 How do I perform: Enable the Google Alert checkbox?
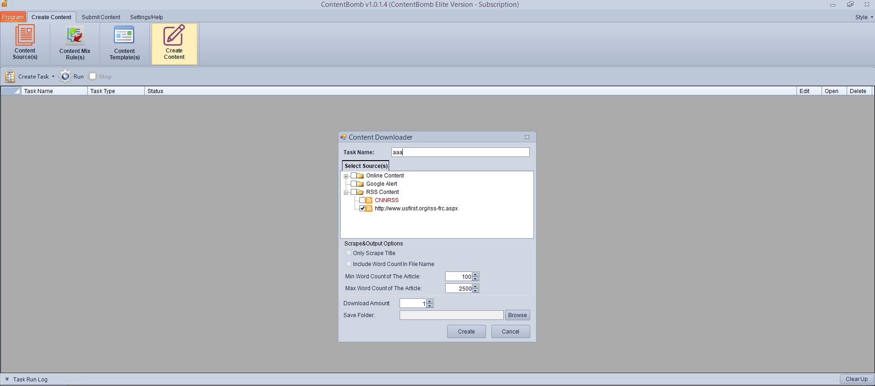tap(353, 184)
